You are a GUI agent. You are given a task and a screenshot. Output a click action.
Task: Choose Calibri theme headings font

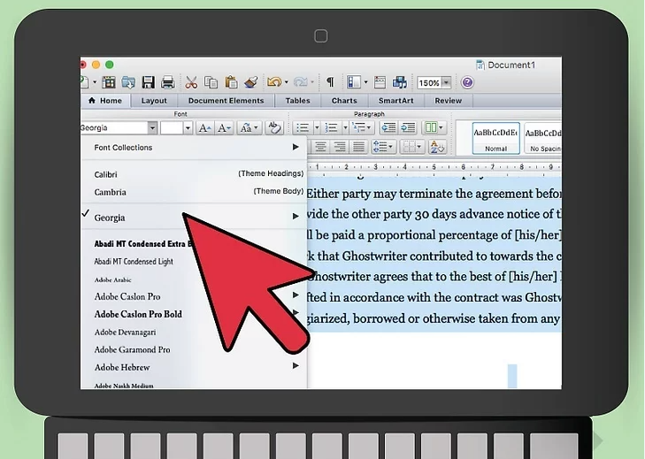(x=194, y=174)
